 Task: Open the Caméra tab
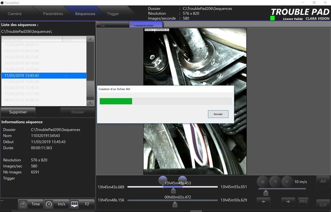pyautogui.click(x=14, y=14)
